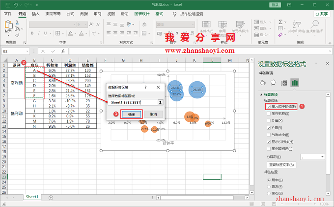Click the Cancel button in dialog
334x207 pixels.
(153, 114)
